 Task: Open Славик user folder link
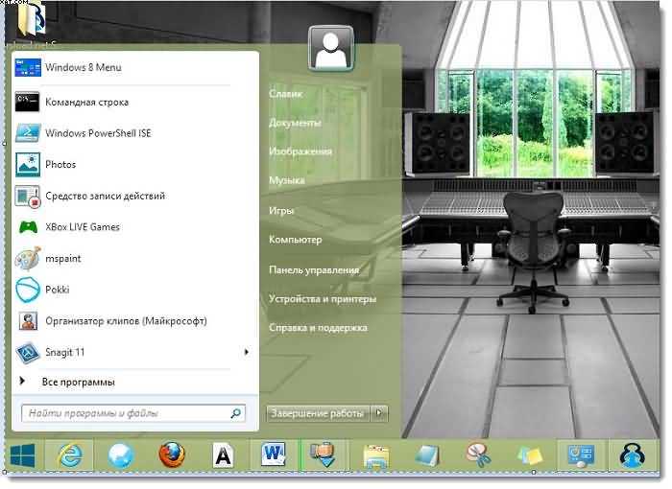click(285, 94)
